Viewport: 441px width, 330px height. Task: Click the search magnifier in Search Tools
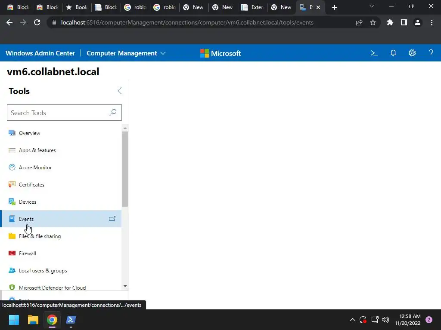pos(113,113)
